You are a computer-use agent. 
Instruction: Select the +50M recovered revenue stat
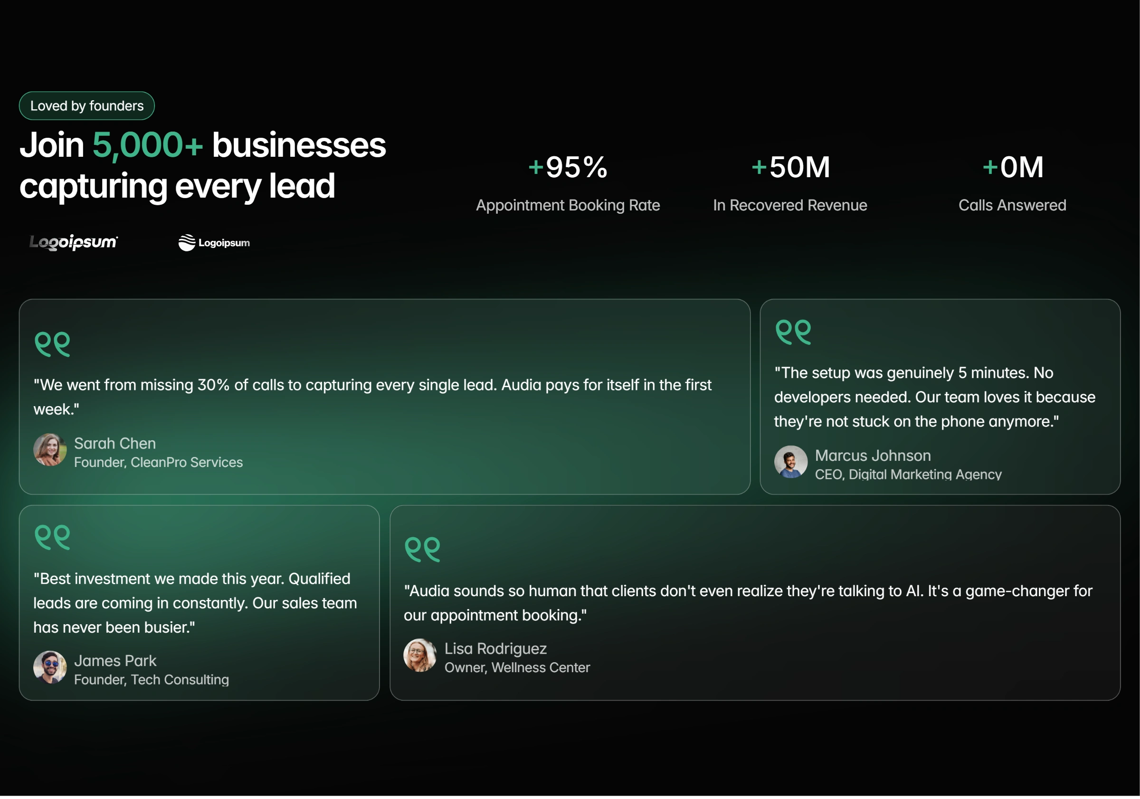[x=790, y=167]
